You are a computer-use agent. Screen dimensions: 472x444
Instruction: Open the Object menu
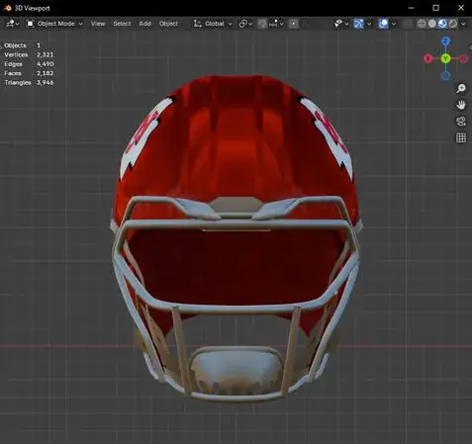168,24
